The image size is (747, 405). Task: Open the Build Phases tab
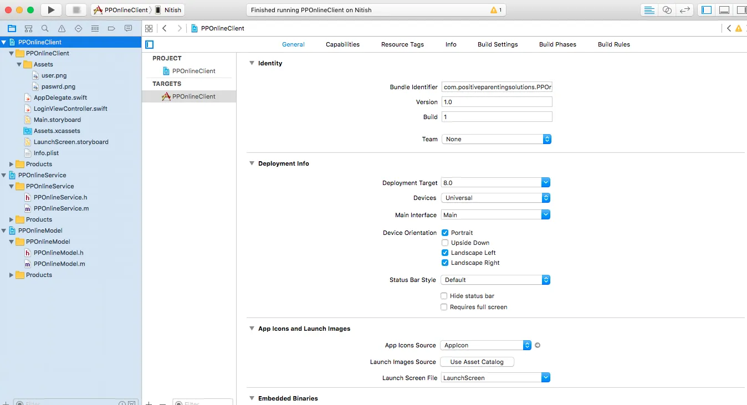pyautogui.click(x=557, y=44)
